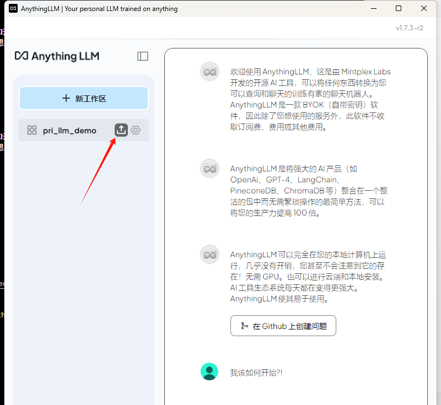Click 在 Github 上创建问题 button

(283, 326)
